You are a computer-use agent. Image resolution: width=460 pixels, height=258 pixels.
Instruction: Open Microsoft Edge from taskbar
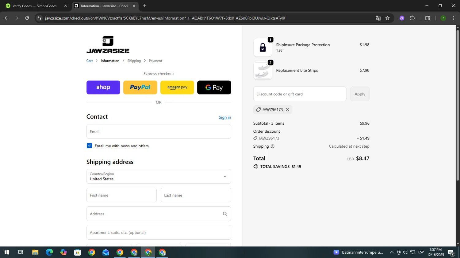[x=49, y=252]
